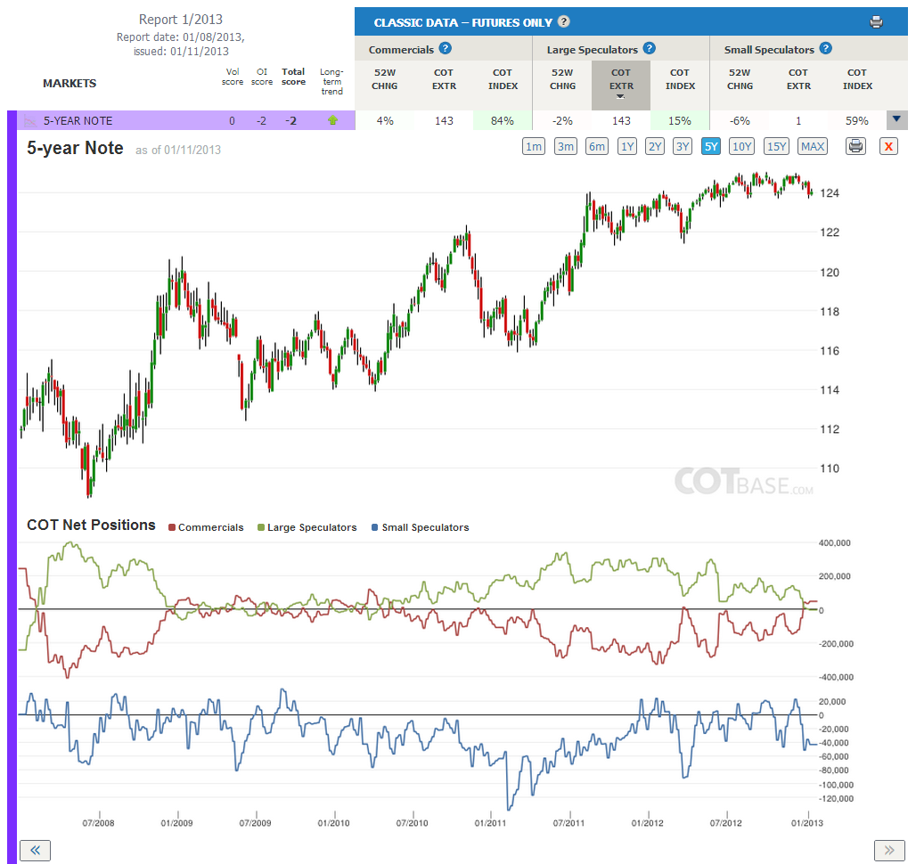Click Small Speculators 52W change -6%
The width and height of the screenshot is (916, 864).
(740, 121)
